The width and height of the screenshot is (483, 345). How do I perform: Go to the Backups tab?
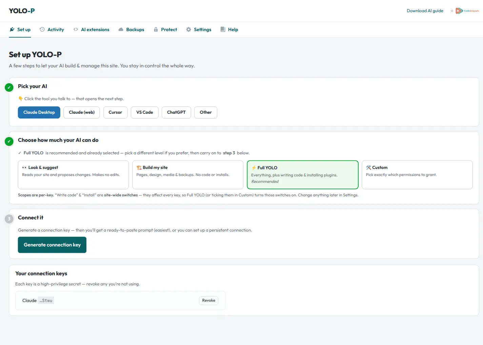click(x=131, y=29)
